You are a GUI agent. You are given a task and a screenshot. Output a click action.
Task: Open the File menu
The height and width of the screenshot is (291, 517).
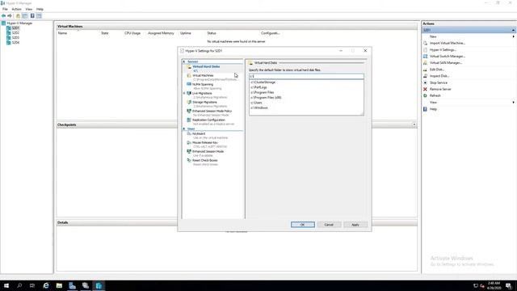(x=5, y=9)
